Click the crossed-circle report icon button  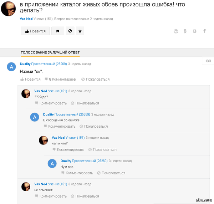70,31
